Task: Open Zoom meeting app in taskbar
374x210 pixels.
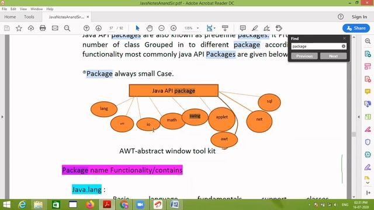Action: (x=140, y=205)
